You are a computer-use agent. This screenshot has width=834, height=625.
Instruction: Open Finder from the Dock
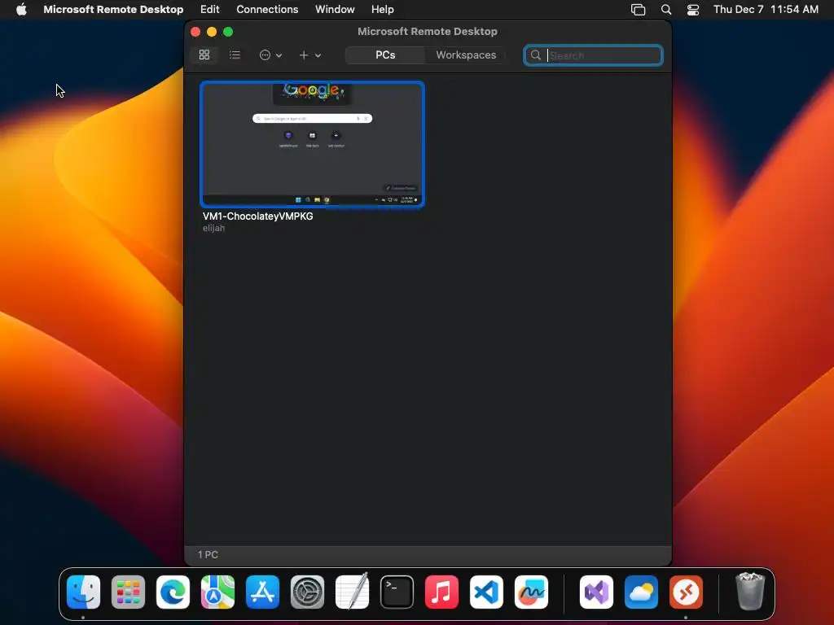click(84, 592)
